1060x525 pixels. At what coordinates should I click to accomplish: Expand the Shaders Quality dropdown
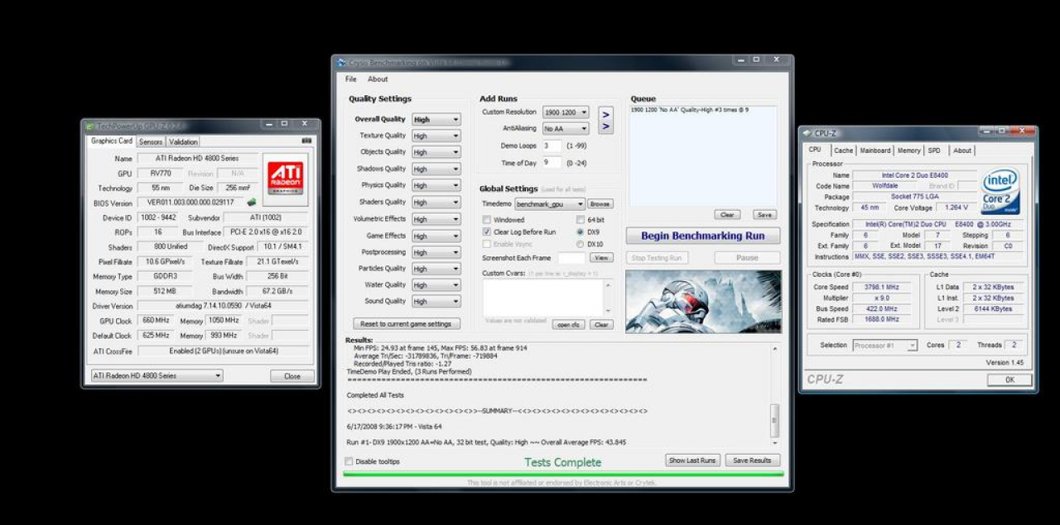click(436, 202)
